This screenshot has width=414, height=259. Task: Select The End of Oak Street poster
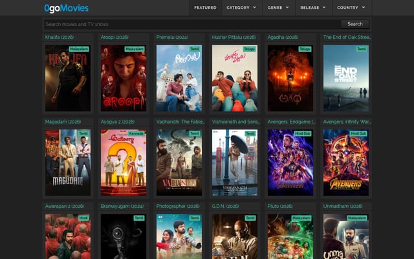coord(346,78)
